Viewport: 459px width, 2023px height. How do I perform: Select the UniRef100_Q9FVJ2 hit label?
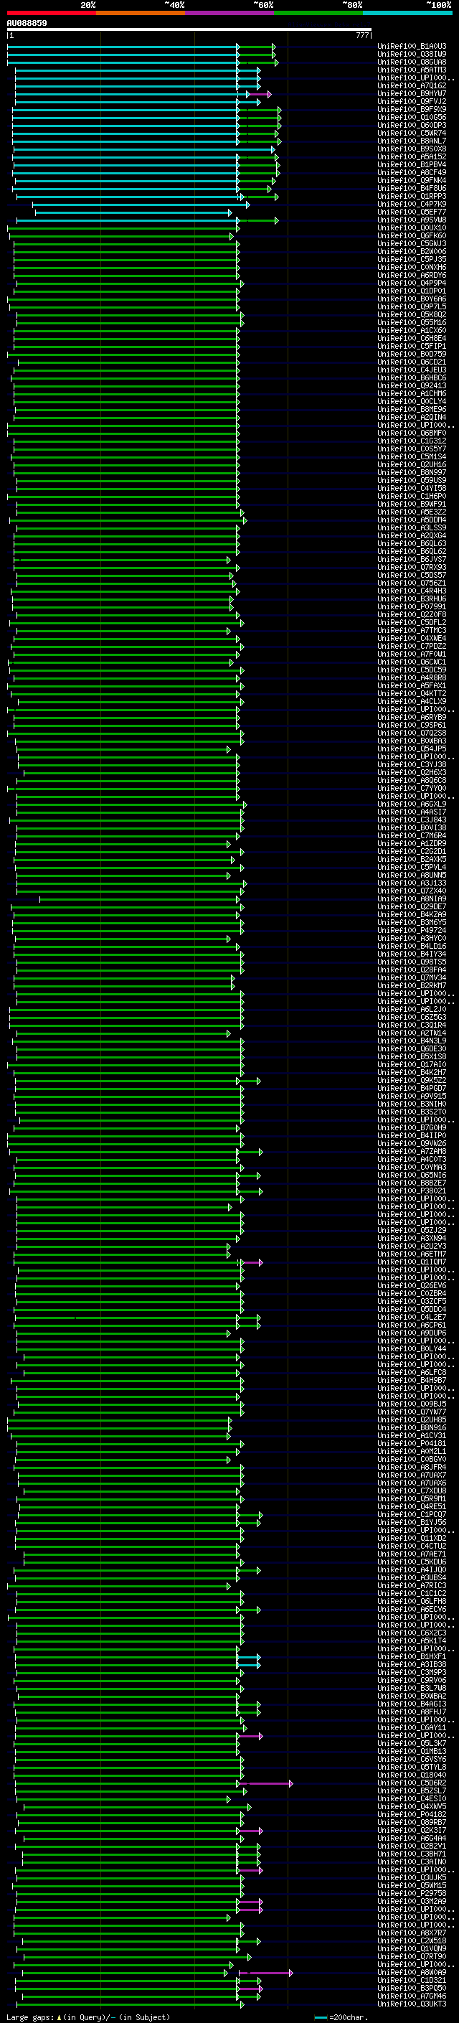pos(412,101)
